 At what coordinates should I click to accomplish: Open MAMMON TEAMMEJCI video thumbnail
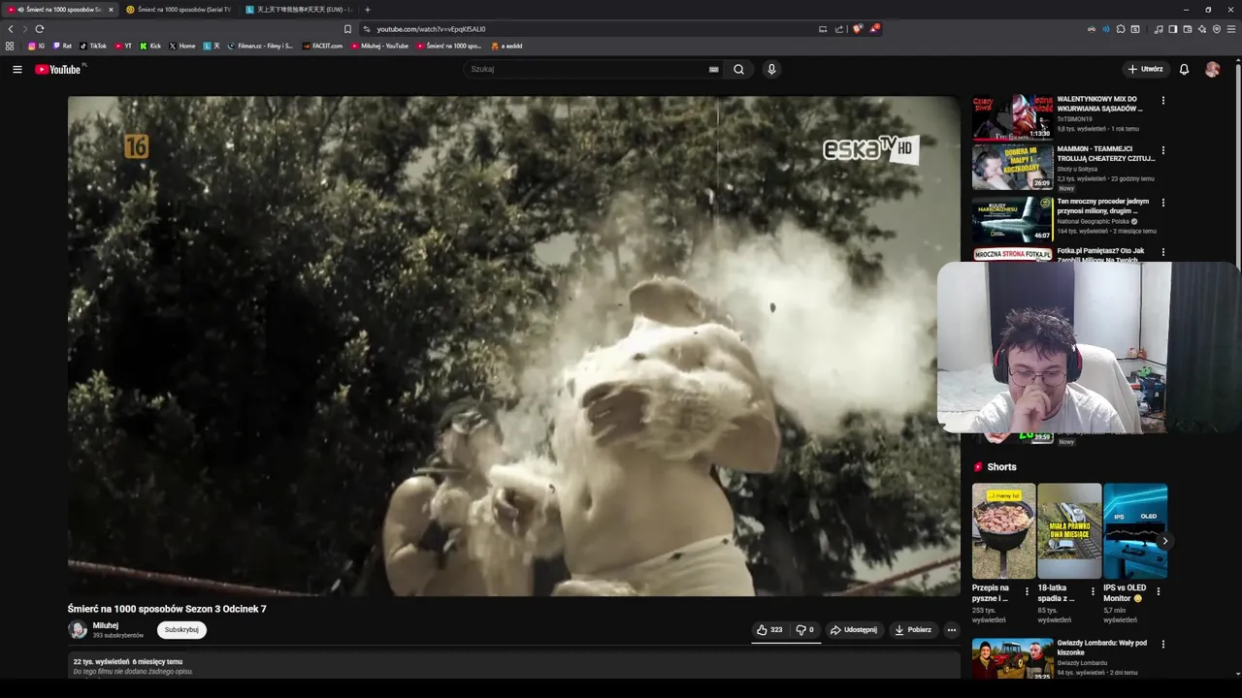(1013, 167)
